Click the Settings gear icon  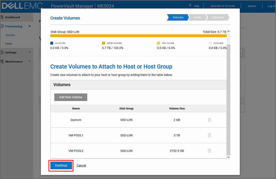(2, 52)
